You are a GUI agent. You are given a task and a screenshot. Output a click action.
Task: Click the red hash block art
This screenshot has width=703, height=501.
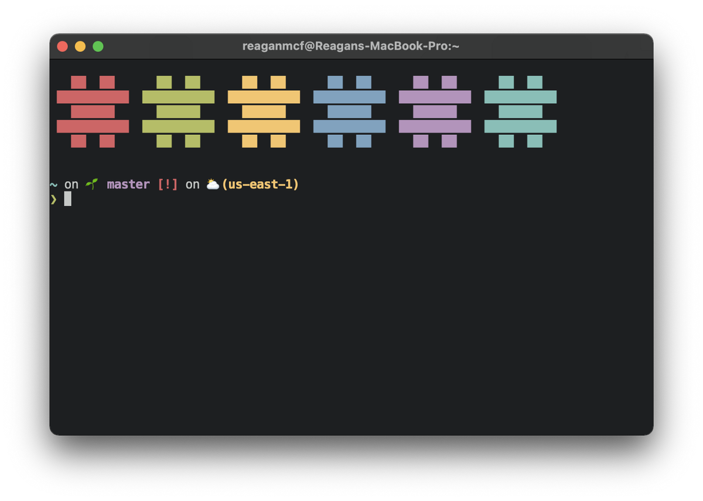click(93, 111)
